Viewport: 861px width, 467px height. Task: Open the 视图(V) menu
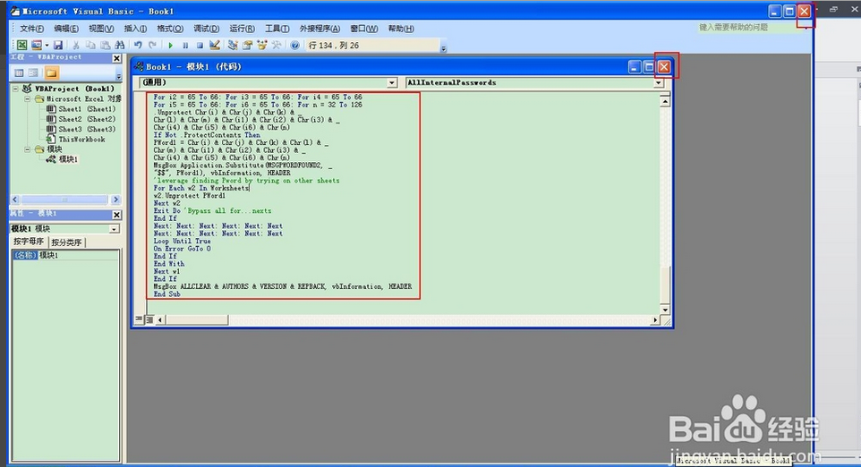(x=101, y=29)
